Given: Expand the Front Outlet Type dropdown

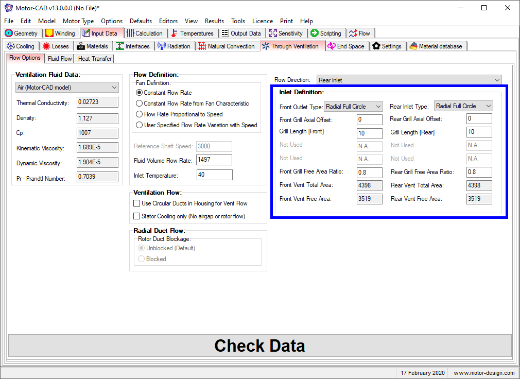Looking at the screenshot, I should (378, 107).
